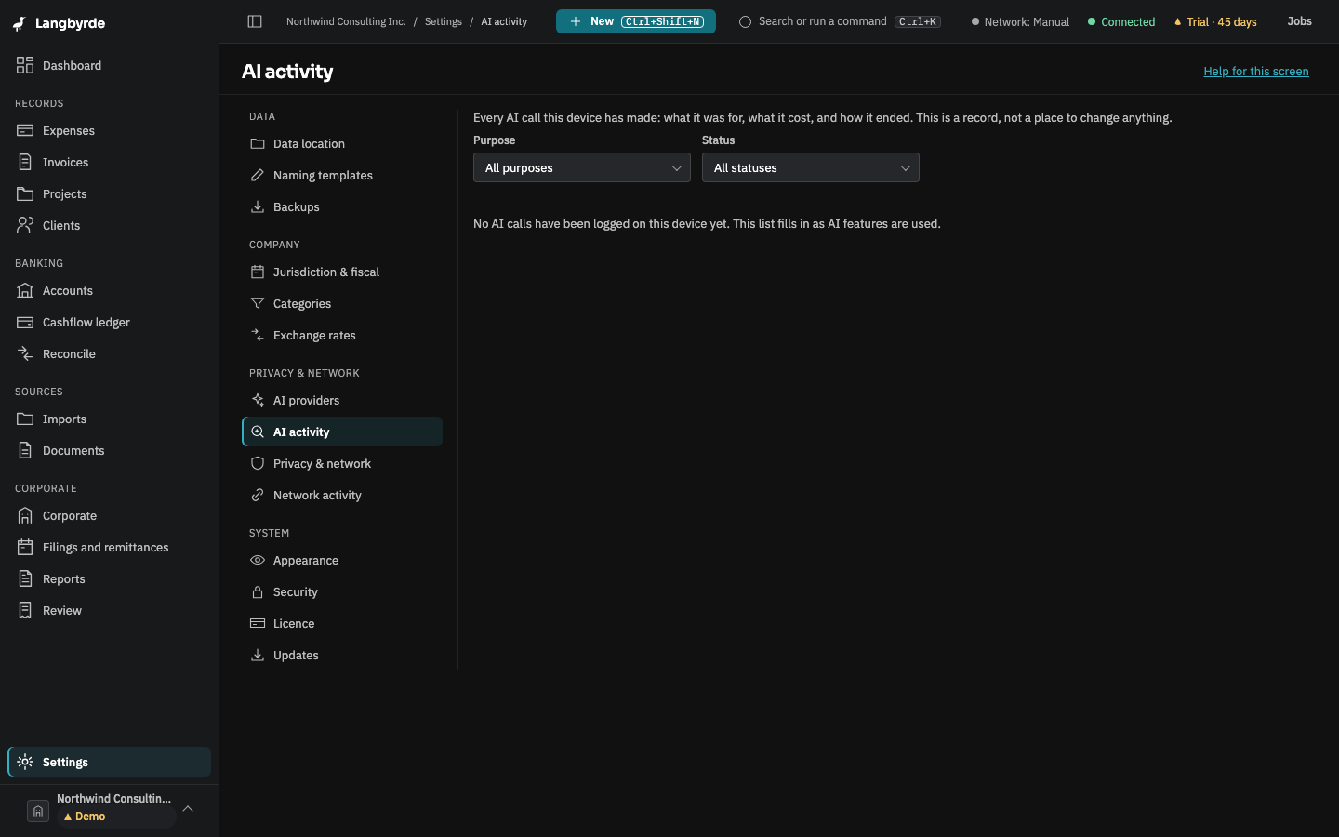Open the Status filter dropdown
This screenshot has height=837, width=1339.
pyautogui.click(x=811, y=168)
